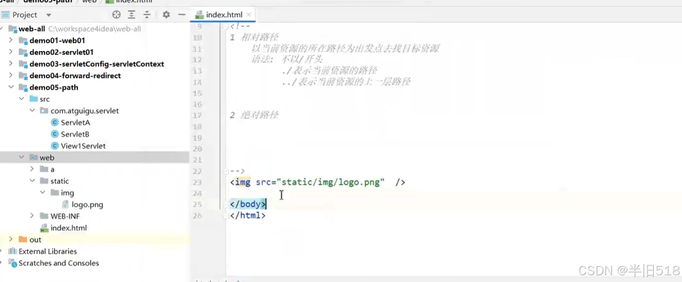Collapse the src folder arrow
This screenshot has height=282, width=682.
[21, 99]
